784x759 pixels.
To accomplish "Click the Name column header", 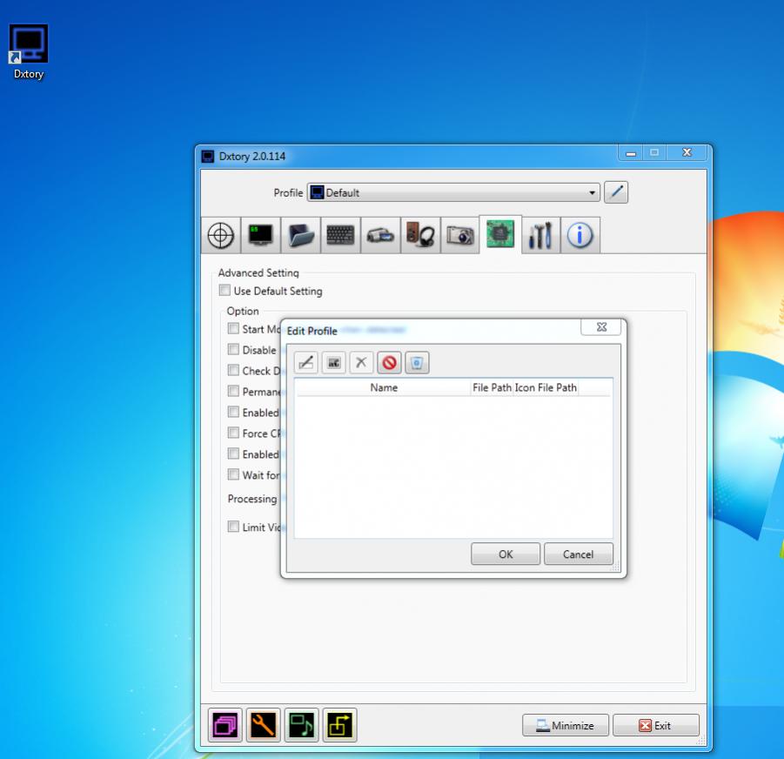I will 384,387.
